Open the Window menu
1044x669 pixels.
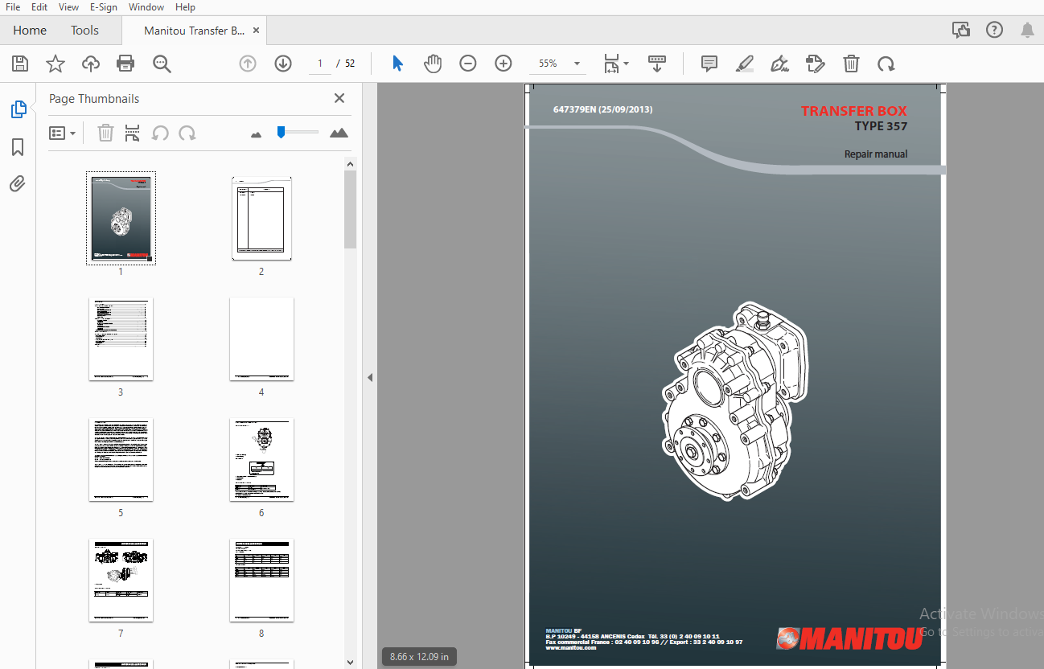tap(146, 7)
